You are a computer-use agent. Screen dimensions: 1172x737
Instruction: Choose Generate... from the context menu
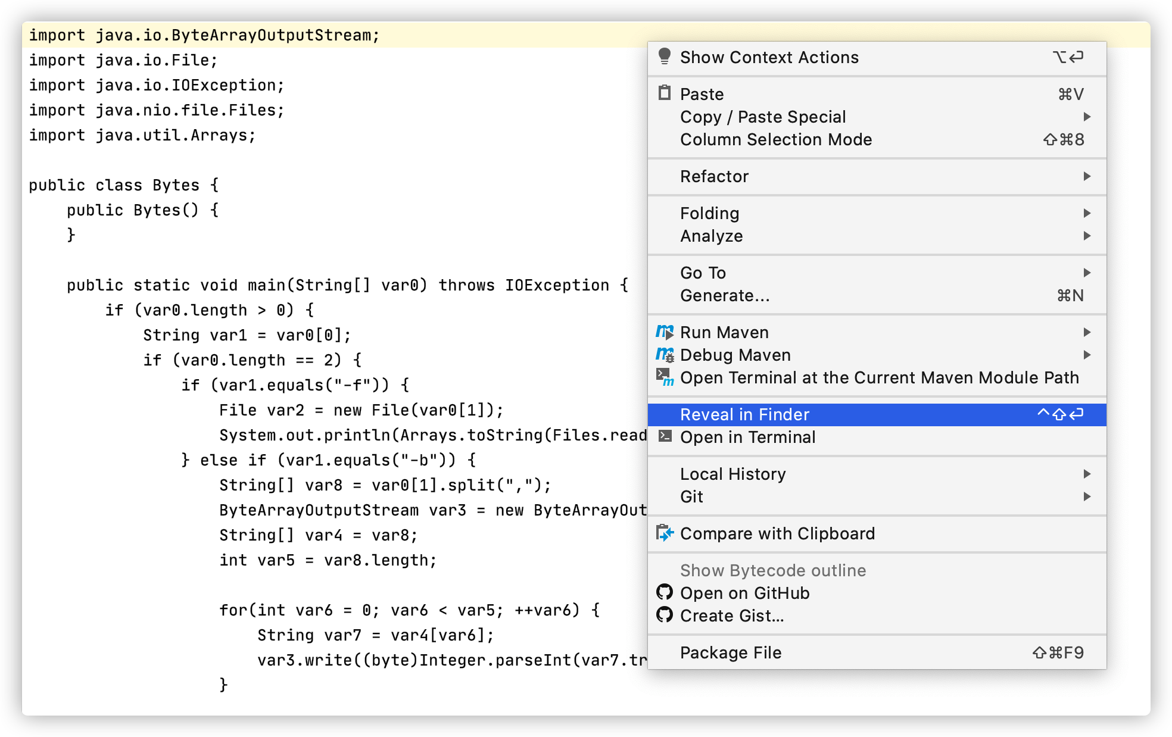click(x=725, y=295)
